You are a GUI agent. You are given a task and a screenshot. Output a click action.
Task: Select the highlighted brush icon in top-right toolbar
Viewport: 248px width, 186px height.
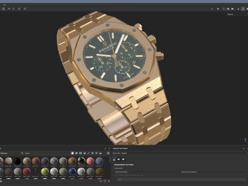[243, 9]
